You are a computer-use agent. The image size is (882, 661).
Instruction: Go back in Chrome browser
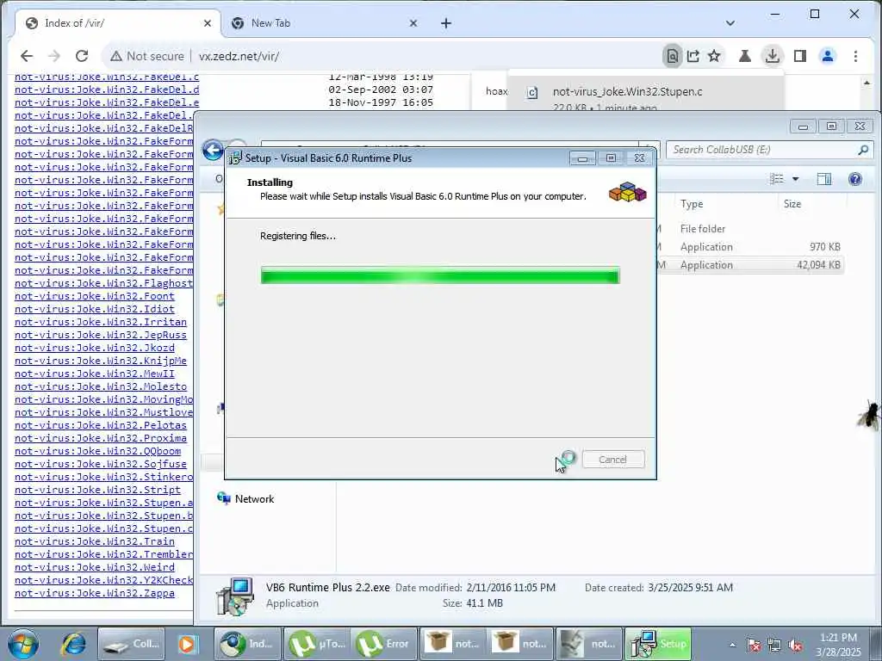point(27,56)
